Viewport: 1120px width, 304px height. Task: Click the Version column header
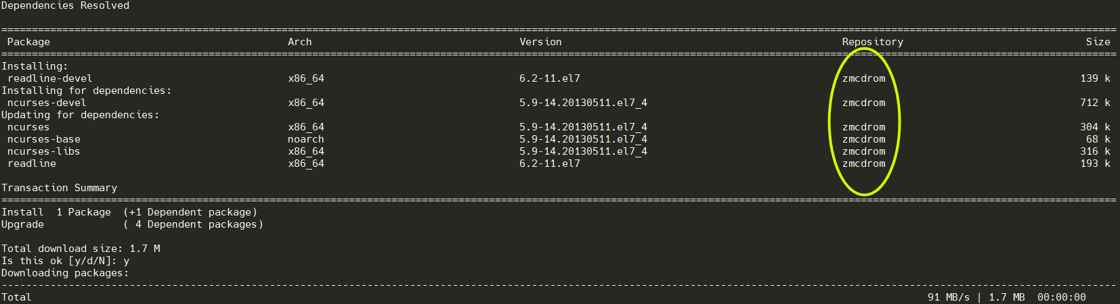540,42
